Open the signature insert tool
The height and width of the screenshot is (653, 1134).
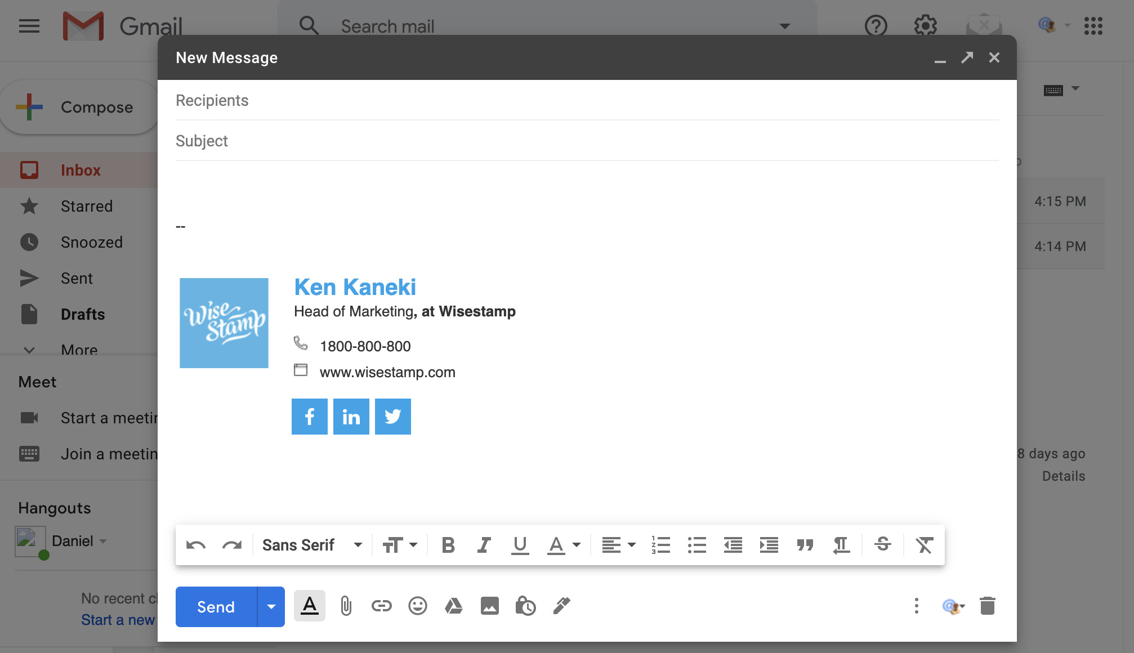[561, 606]
